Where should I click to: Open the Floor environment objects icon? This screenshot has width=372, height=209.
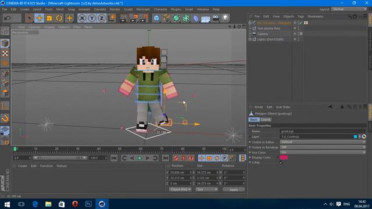205,19
